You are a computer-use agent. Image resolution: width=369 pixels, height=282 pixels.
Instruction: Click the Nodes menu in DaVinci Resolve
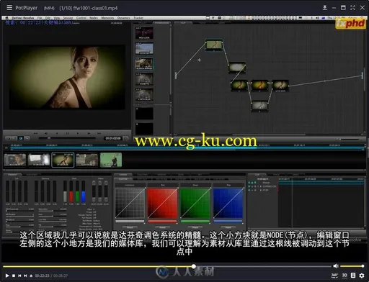94,18
